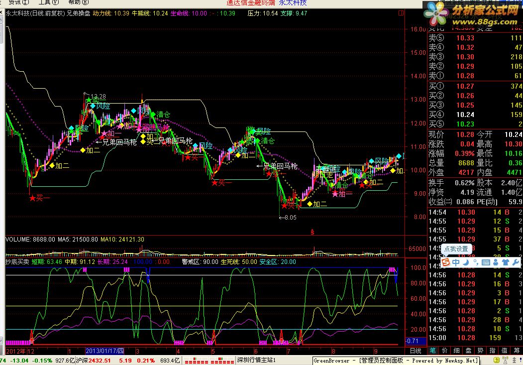
Task: Click the 支撑: 9.47 label
Action: (x=294, y=13)
